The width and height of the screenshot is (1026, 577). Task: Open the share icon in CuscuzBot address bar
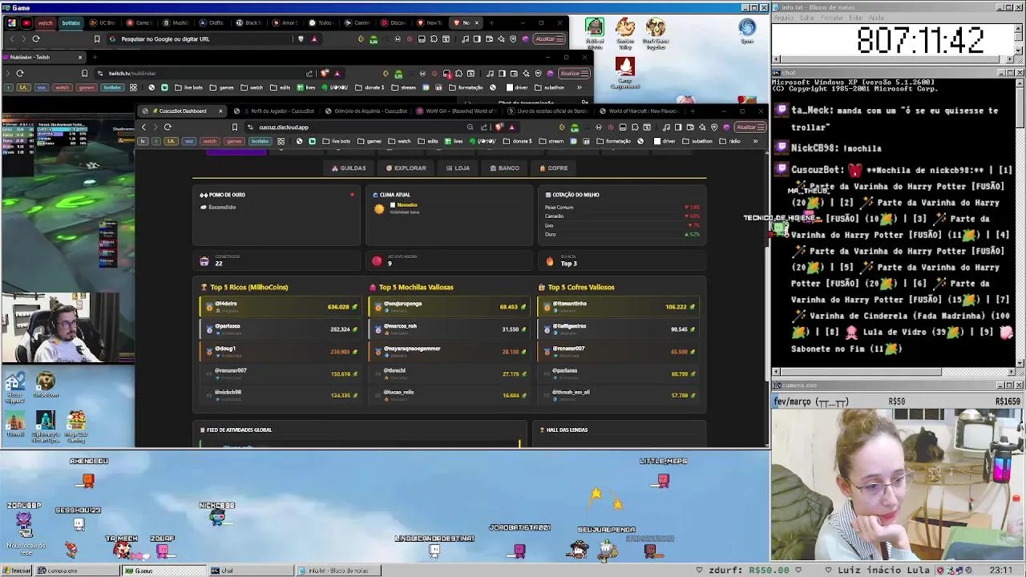click(484, 127)
